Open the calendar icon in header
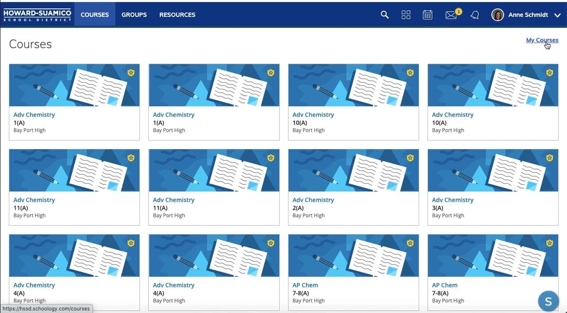 427,15
